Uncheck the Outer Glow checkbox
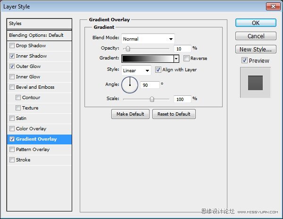283x219 pixels. (12, 66)
